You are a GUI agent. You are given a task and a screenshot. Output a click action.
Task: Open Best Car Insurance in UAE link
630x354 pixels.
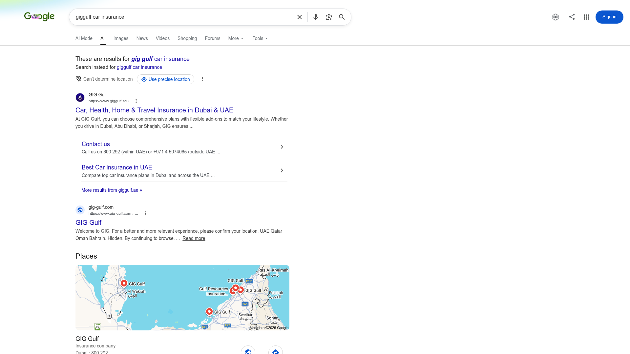click(x=117, y=167)
